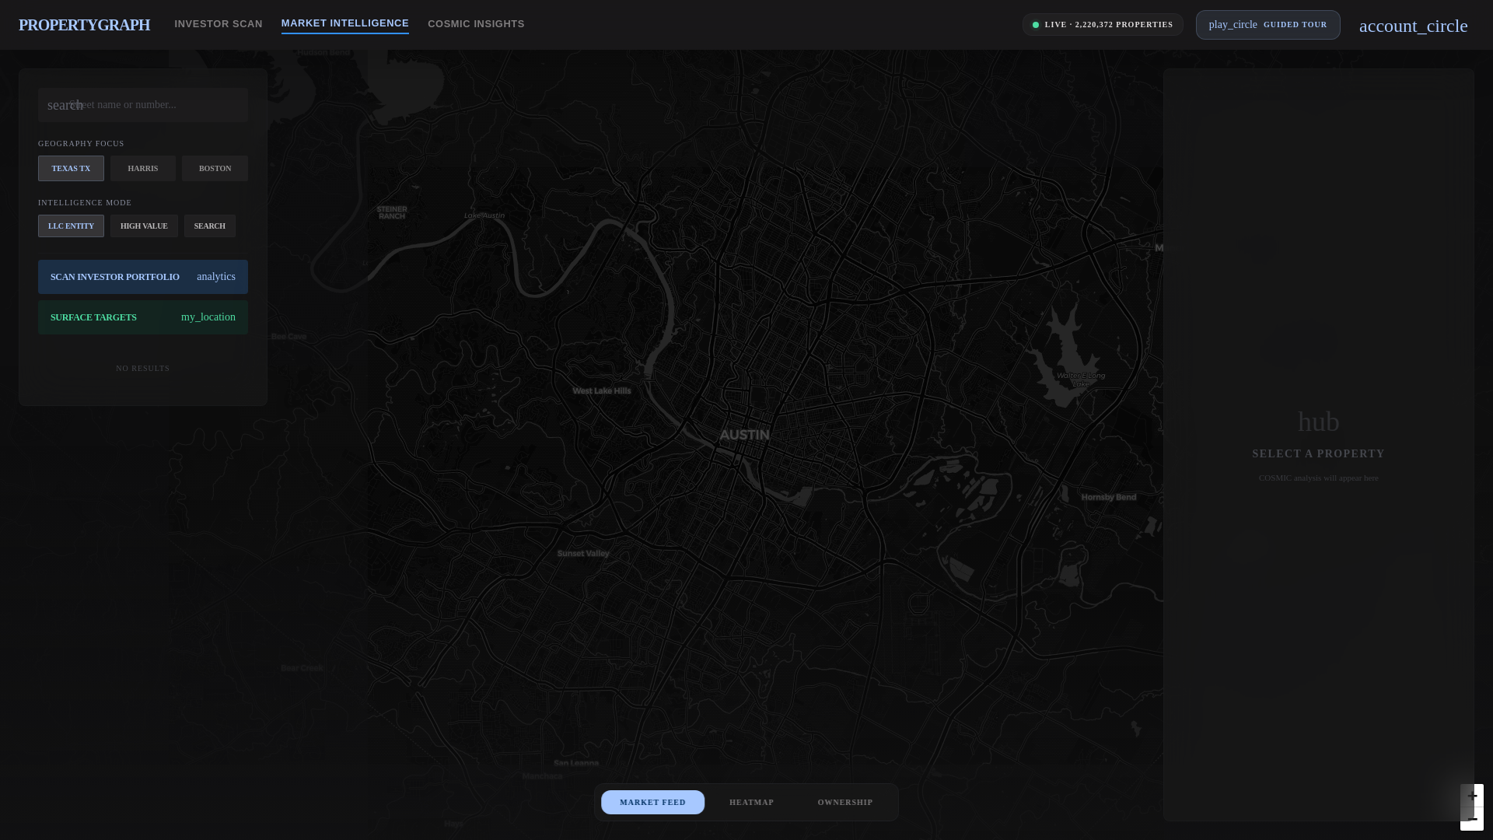Click Scan Investor Portfolio button
This screenshot has width=1493, height=840.
pos(143,277)
